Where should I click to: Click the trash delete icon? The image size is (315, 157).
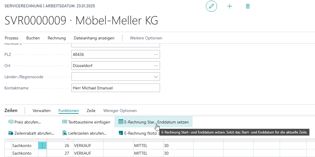point(248,6)
